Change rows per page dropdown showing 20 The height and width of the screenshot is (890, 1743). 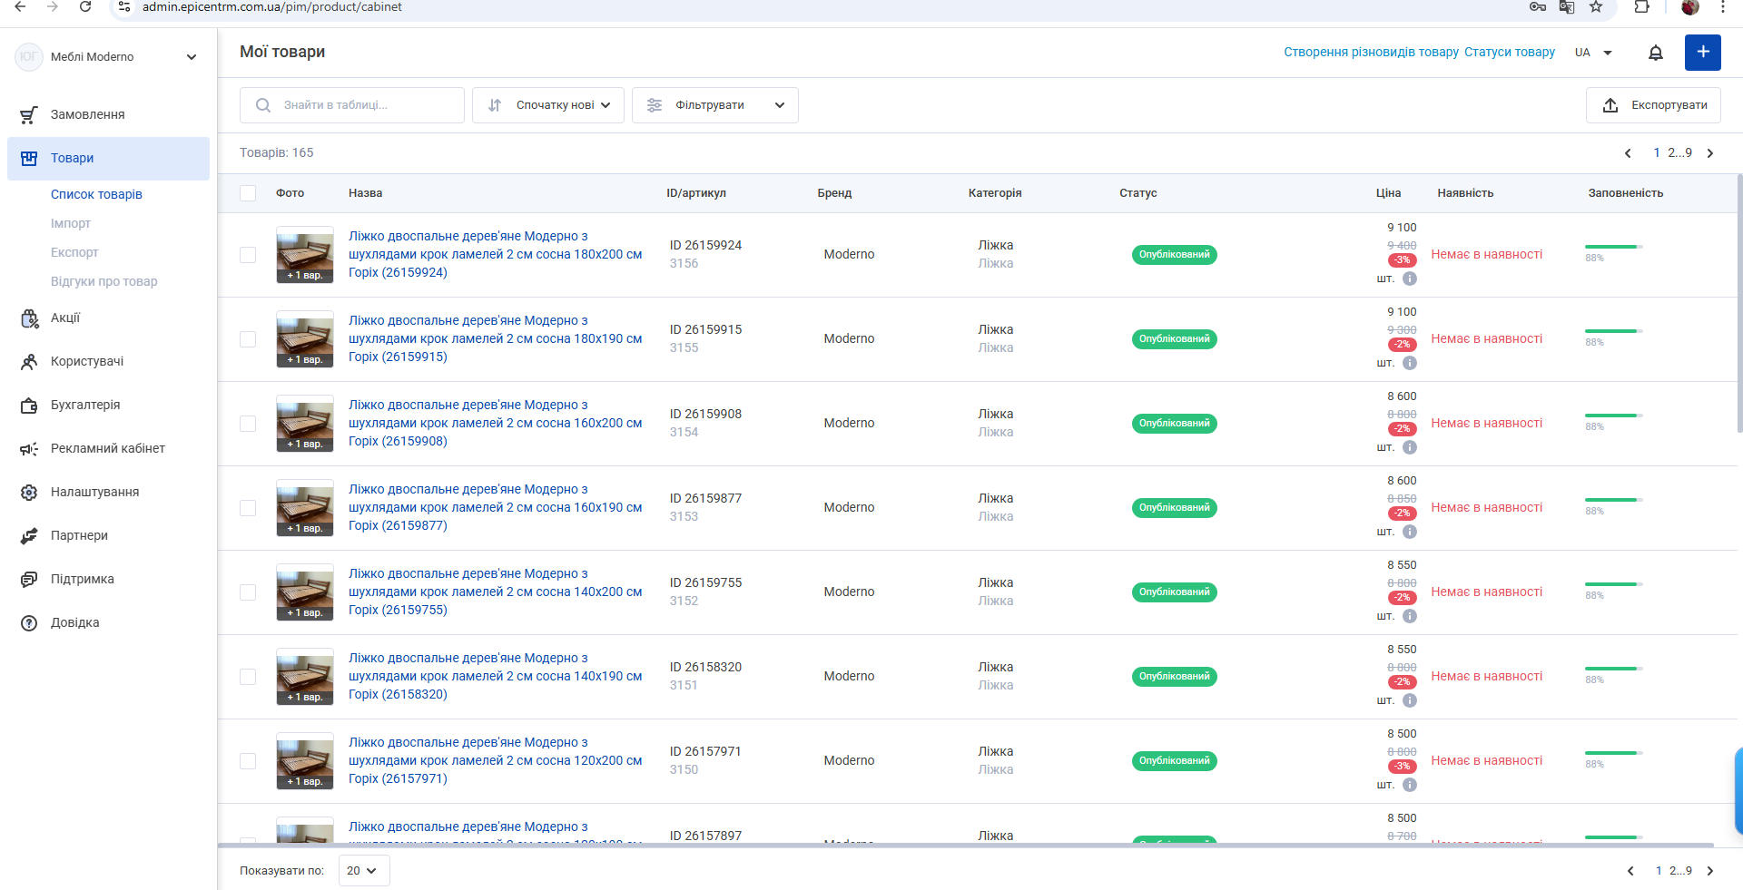[x=364, y=870]
